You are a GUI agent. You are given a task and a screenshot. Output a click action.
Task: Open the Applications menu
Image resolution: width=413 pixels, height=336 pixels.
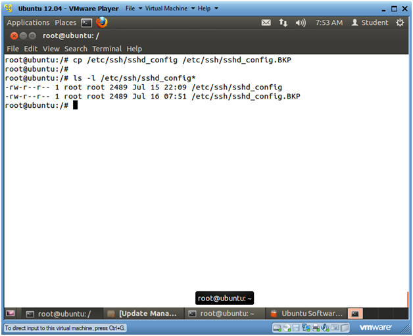point(28,22)
